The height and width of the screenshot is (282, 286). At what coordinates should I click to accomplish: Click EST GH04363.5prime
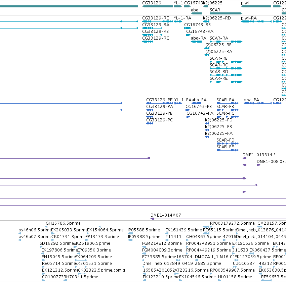click(x=187, y=240)
